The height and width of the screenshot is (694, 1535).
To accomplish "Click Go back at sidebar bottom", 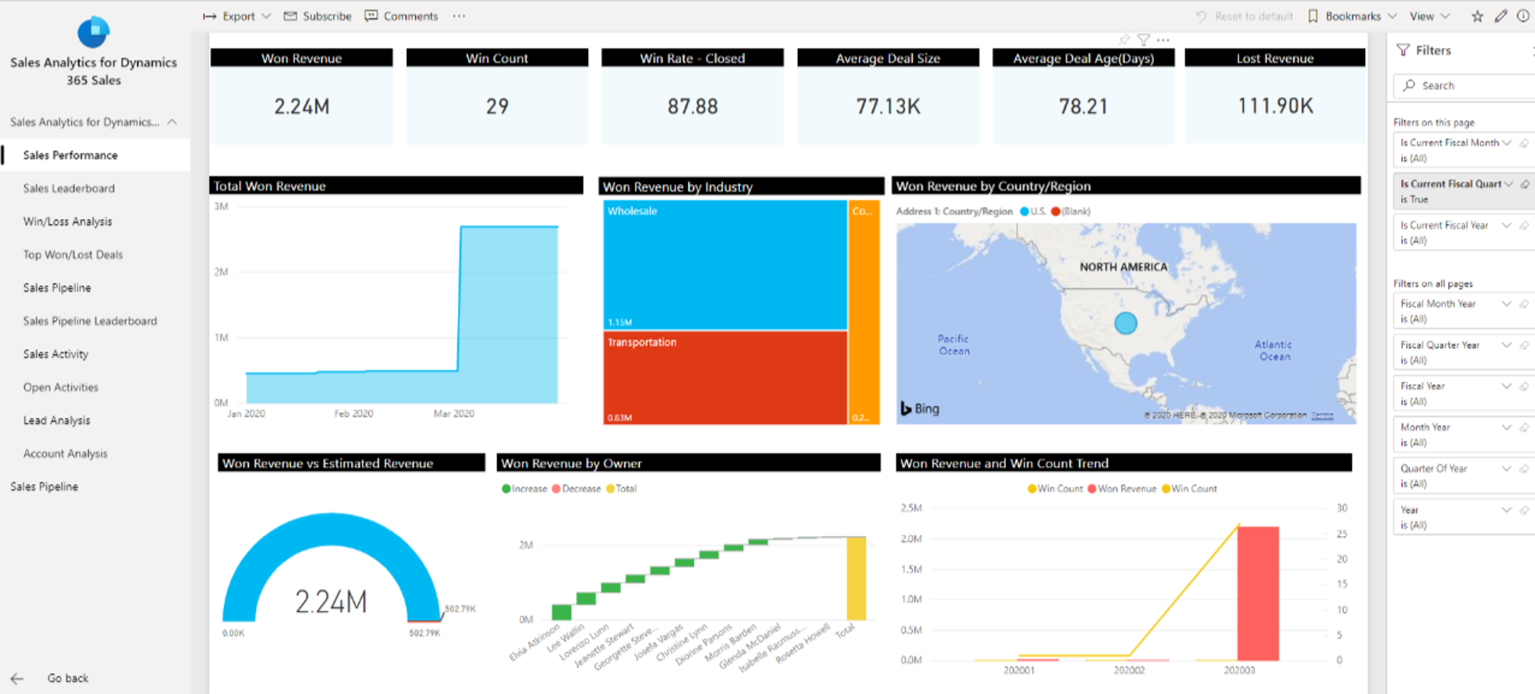I will [50, 678].
